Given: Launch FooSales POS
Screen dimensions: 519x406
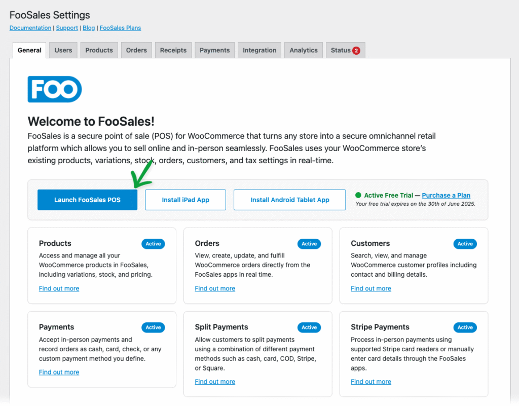Looking at the screenshot, I should click(87, 200).
